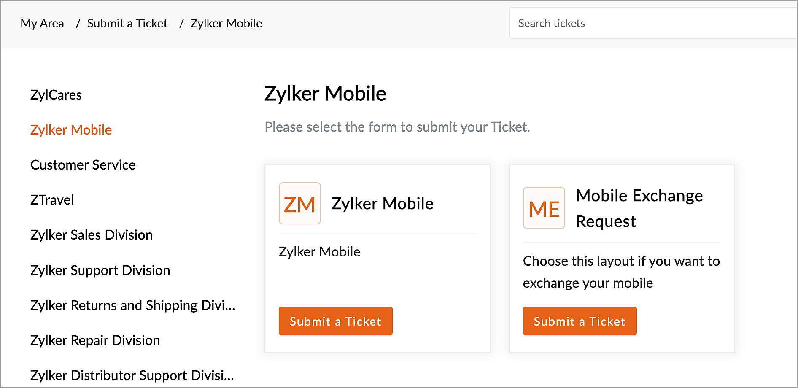The width and height of the screenshot is (798, 388).
Task: Select Zylker Mobile in department list
Action: point(71,130)
